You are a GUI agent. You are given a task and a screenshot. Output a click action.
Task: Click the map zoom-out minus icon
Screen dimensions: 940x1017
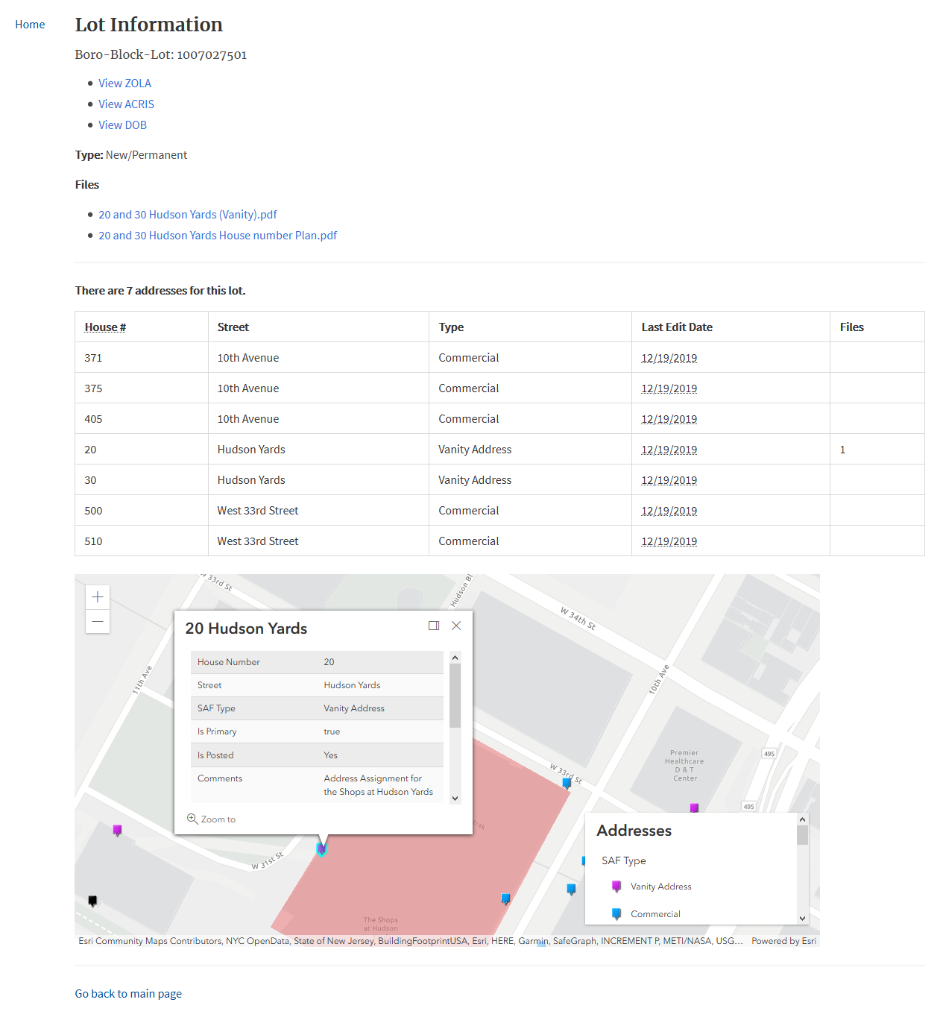click(x=97, y=621)
